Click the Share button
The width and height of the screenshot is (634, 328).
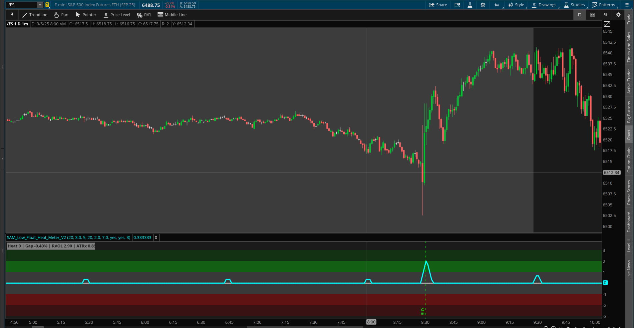438,5
